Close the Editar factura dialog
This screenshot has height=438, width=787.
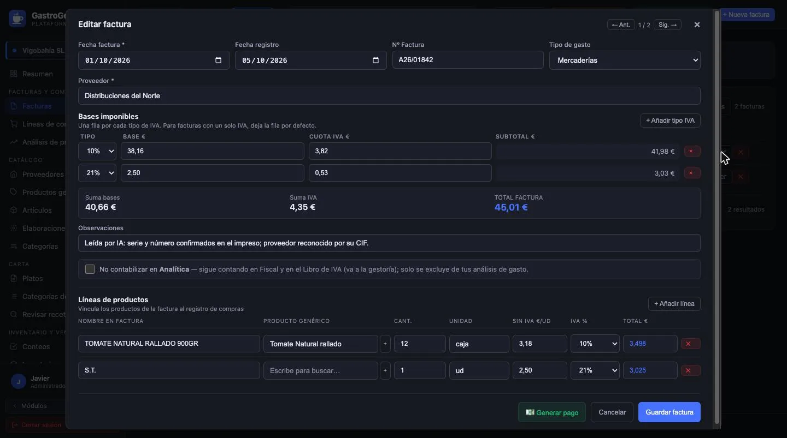[x=697, y=25]
